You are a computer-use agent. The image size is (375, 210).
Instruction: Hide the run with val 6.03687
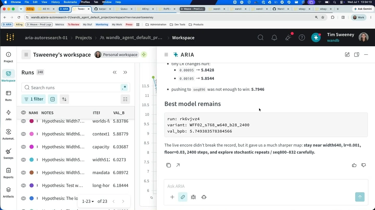click(23, 147)
